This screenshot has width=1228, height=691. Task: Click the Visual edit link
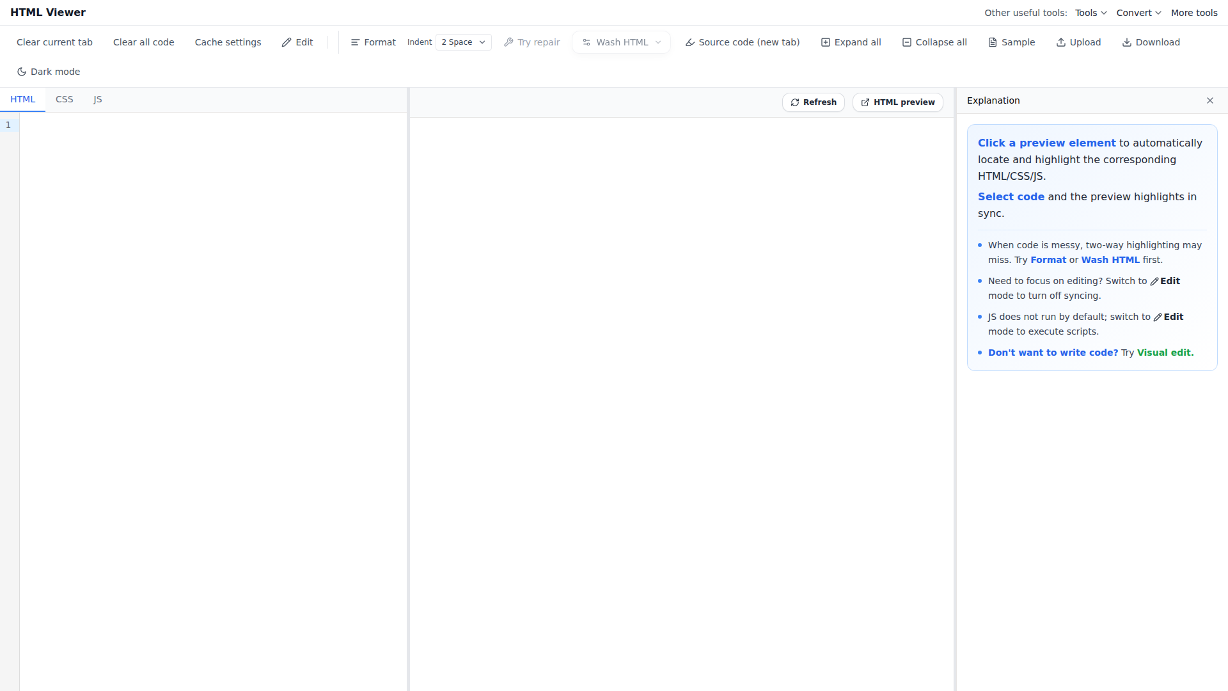pos(1165,353)
